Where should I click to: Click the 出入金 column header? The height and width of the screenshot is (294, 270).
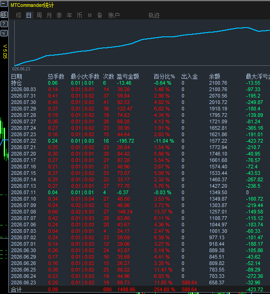(189, 76)
